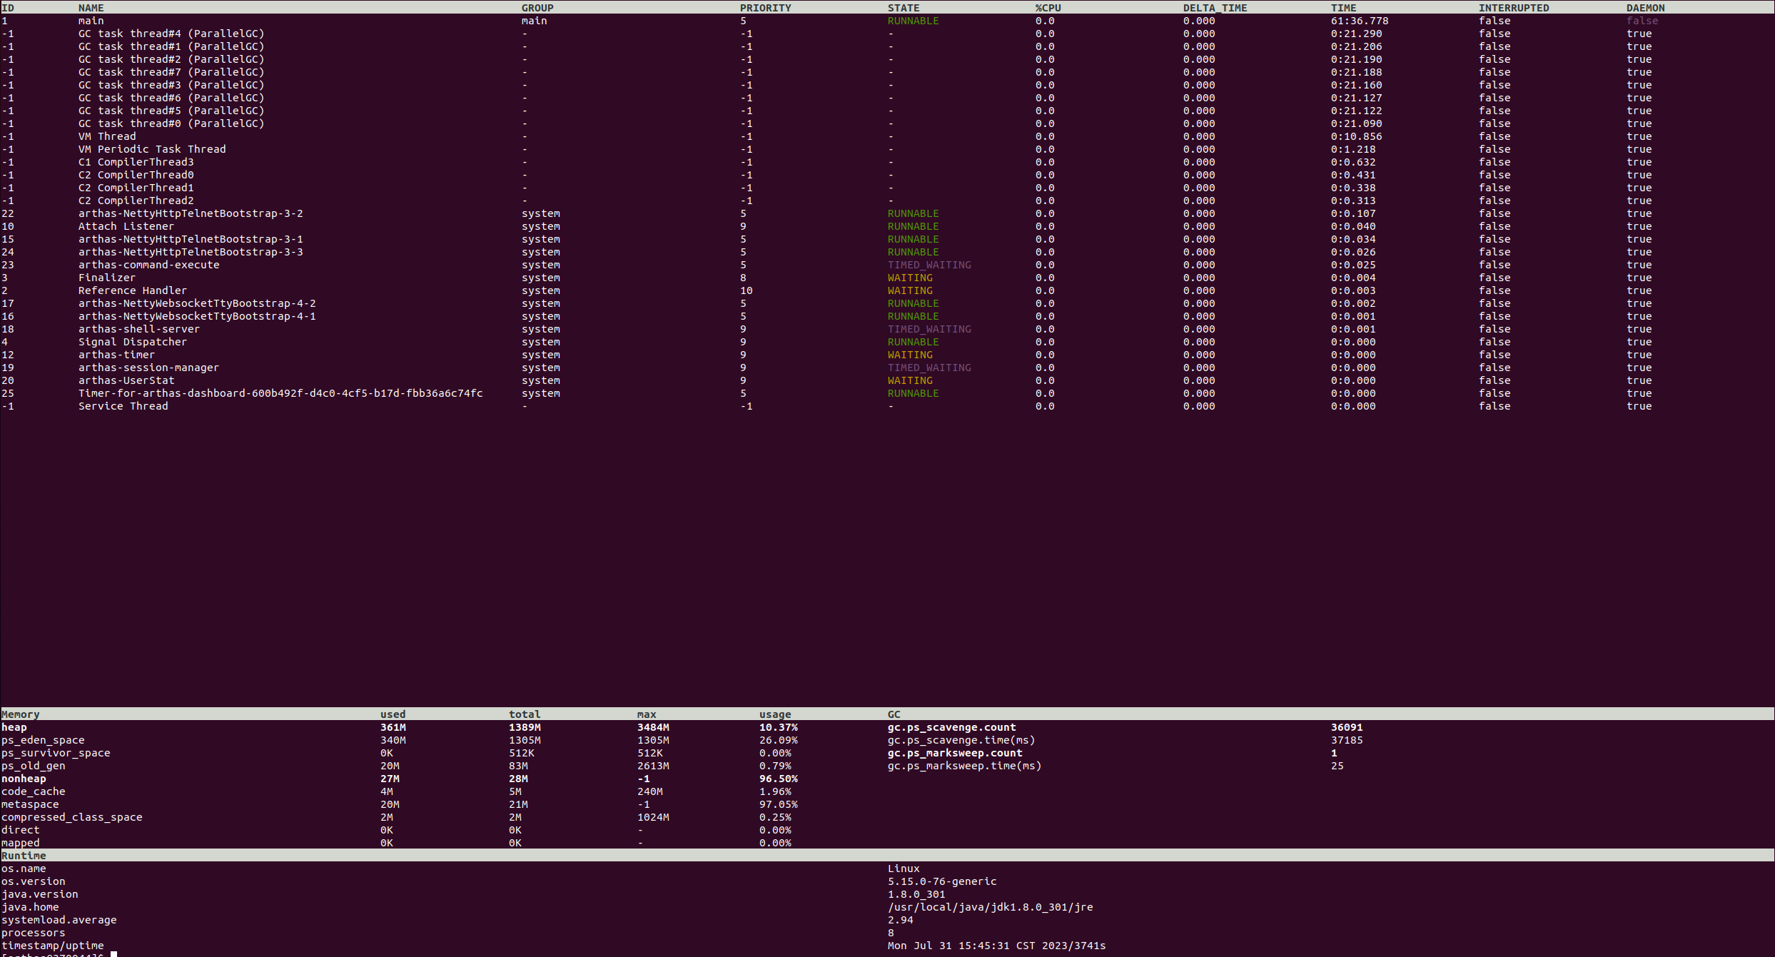Screen dimensions: 1775x957
Task: Click the timestamp/uptime value
Action: [x=996, y=946]
